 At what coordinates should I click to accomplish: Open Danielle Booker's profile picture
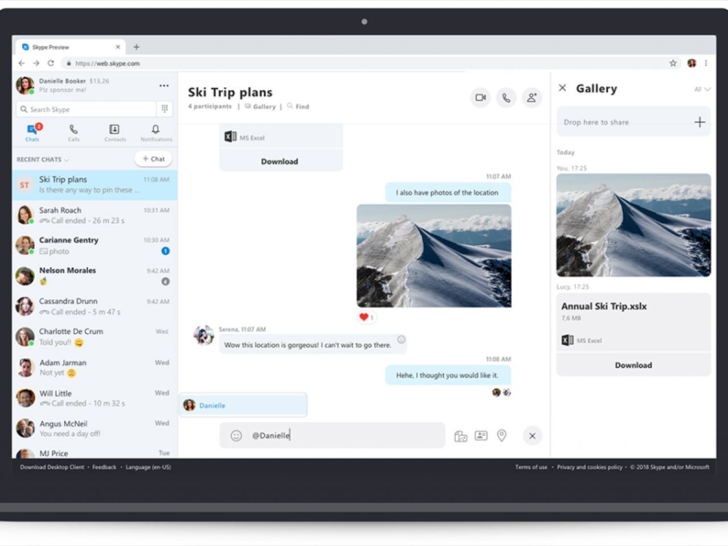pyautogui.click(x=25, y=85)
